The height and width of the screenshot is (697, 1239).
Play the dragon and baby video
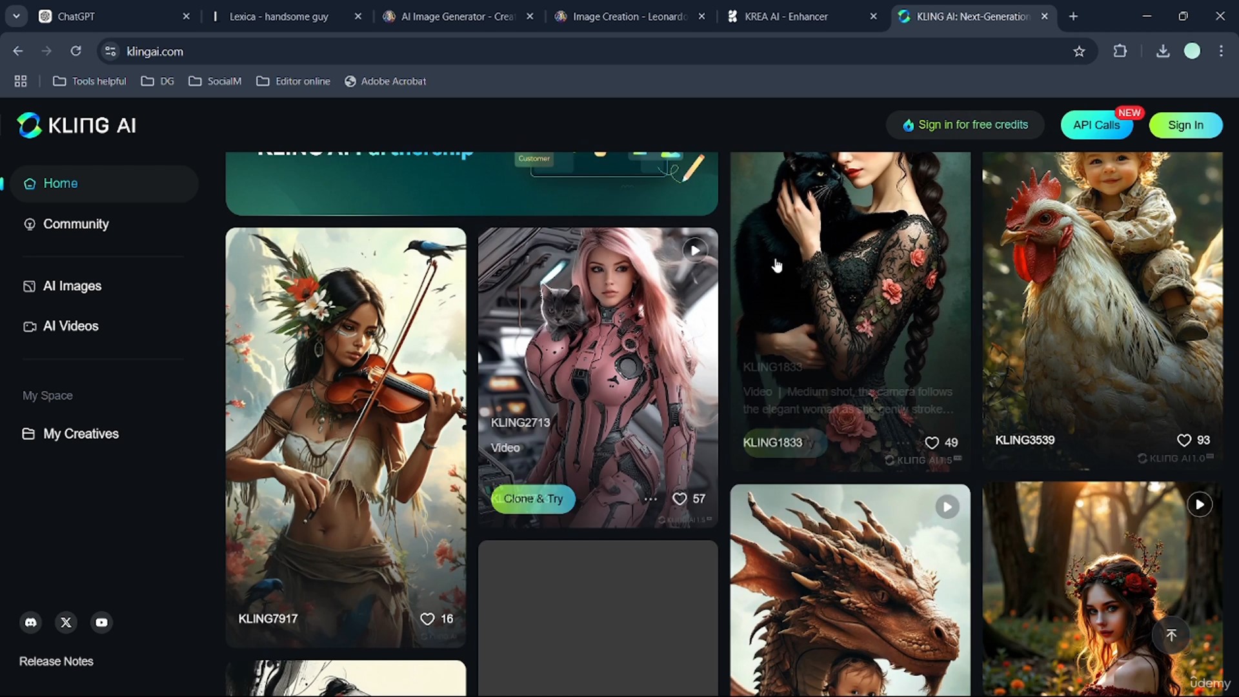click(947, 507)
